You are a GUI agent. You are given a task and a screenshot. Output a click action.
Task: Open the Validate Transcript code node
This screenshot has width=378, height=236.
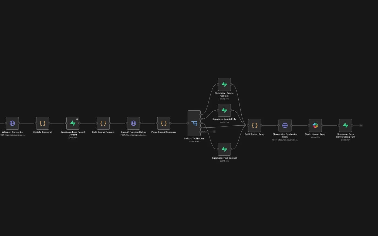pyautogui.click(x=43, y=123)
